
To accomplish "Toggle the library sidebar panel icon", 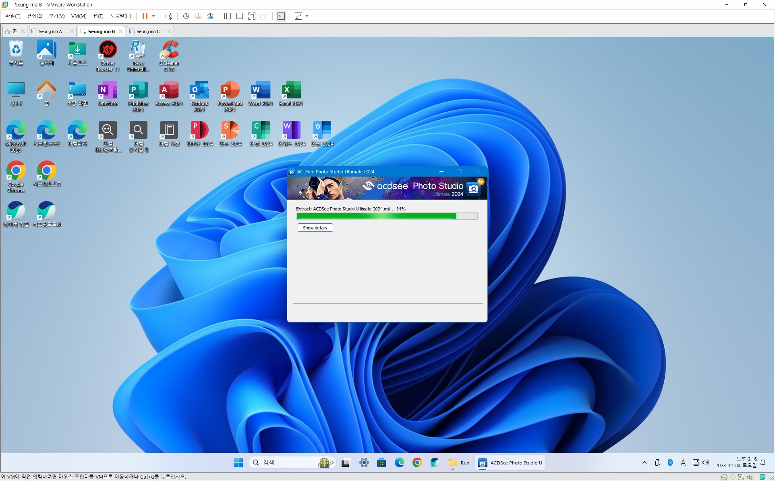I will click(228, 16).
